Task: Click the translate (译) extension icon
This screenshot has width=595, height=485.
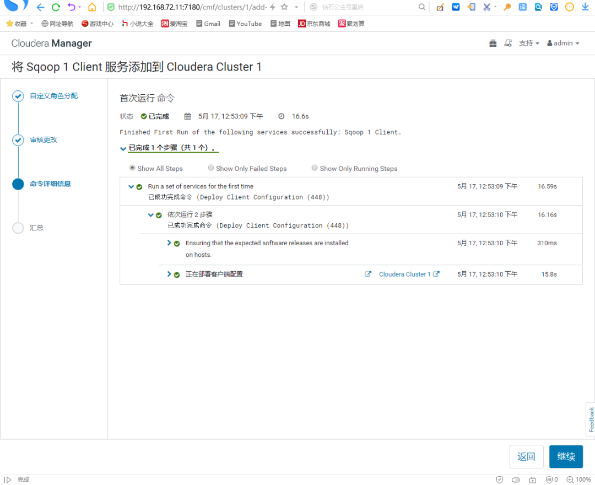Action: tap(522, 7)
